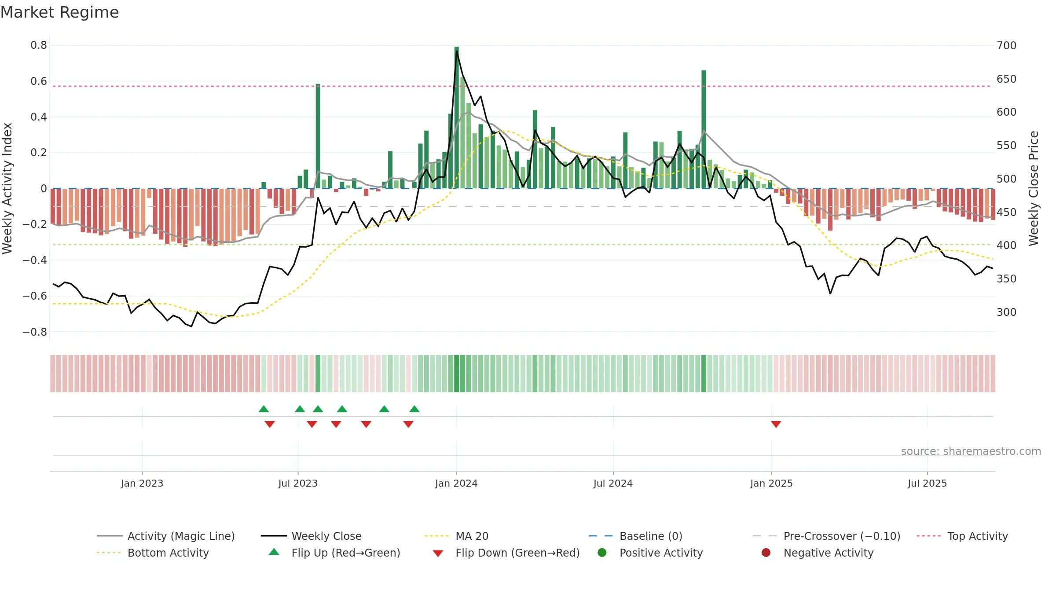This screenshot has height=594, width=1056.
Task: Toggle the Flip Down (Green→Red) legend entry
Action: click(506, 553)
